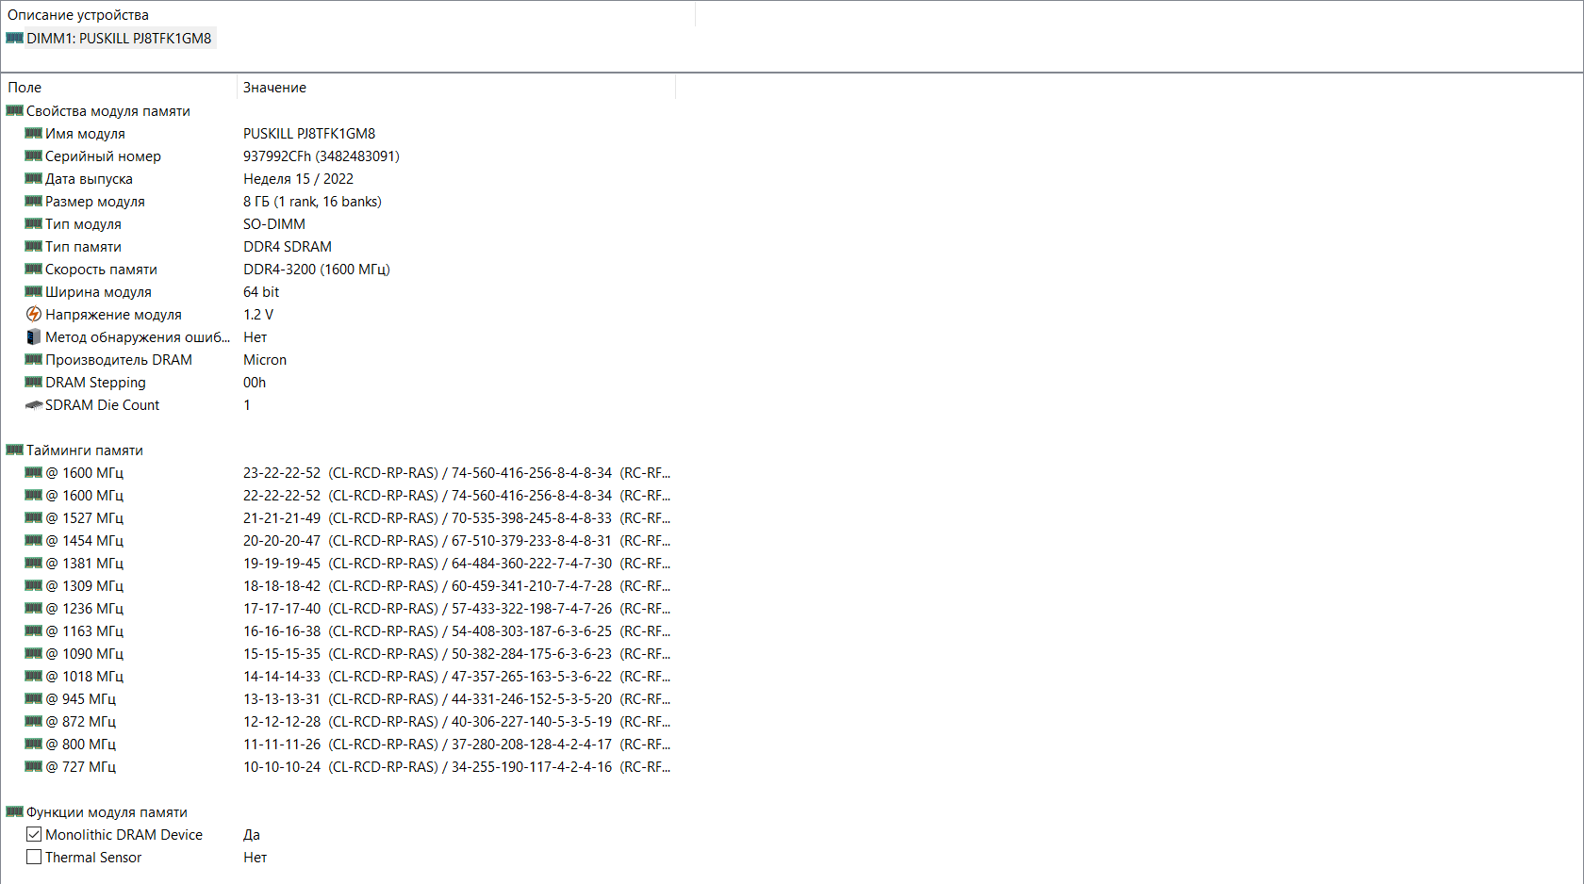Click the 64 bit value

click(261, 292)
